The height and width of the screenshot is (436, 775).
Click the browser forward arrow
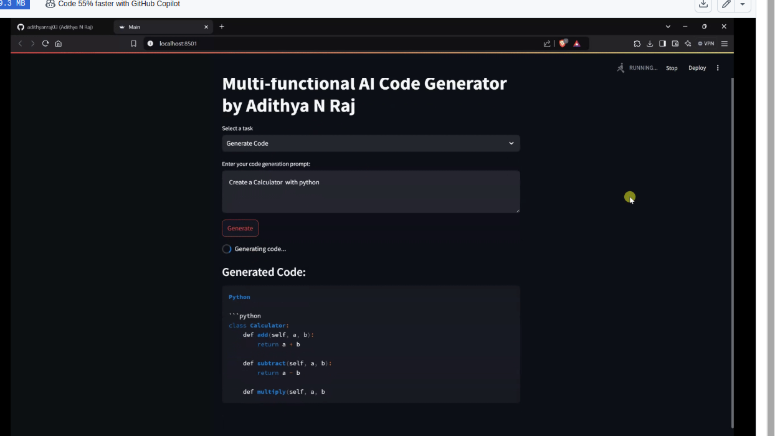(33, 44)
